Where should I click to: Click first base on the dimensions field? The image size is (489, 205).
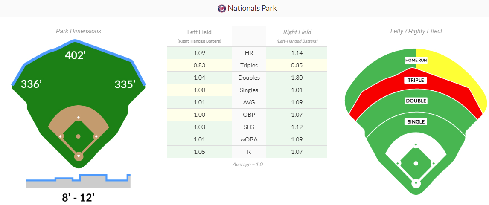(x=96, y=136)
